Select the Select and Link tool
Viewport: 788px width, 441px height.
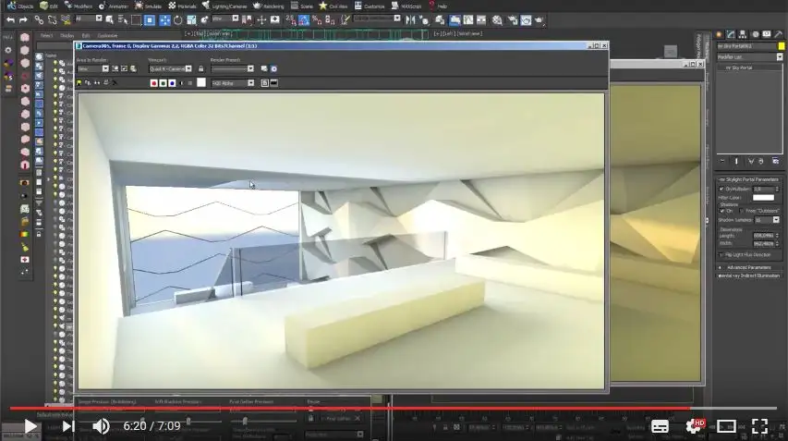point(39,20)
